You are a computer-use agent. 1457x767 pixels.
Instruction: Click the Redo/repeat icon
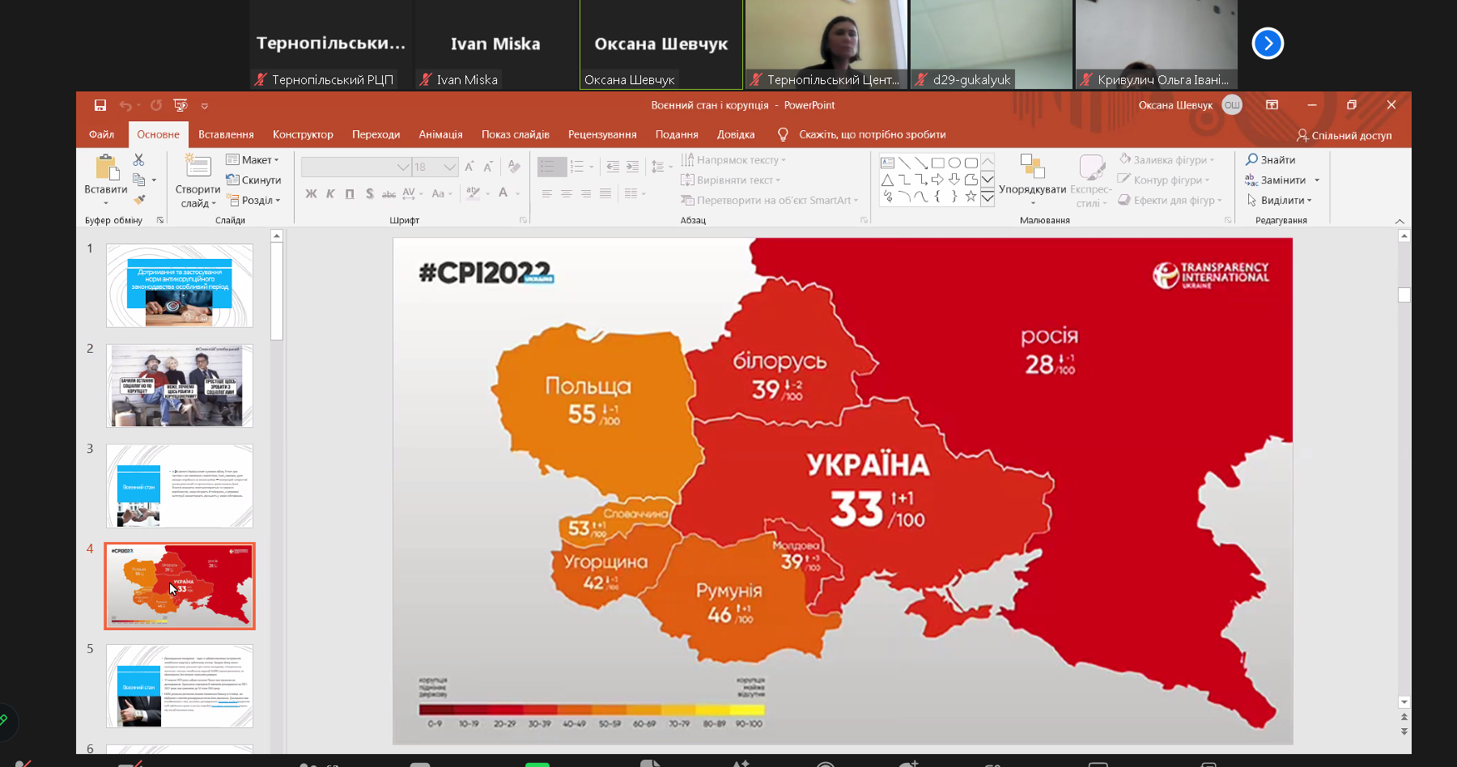pyautogui.click(x=156, y=105)
